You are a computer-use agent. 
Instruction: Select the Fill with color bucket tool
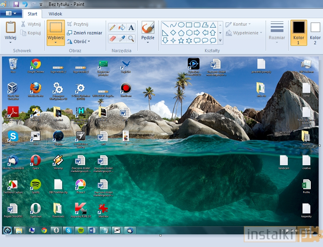[x=122, y=28]
